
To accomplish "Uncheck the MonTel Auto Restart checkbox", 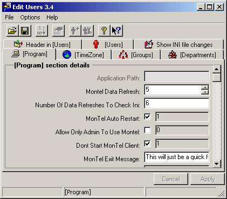I will pyautogui.click(x=147, y=117).
